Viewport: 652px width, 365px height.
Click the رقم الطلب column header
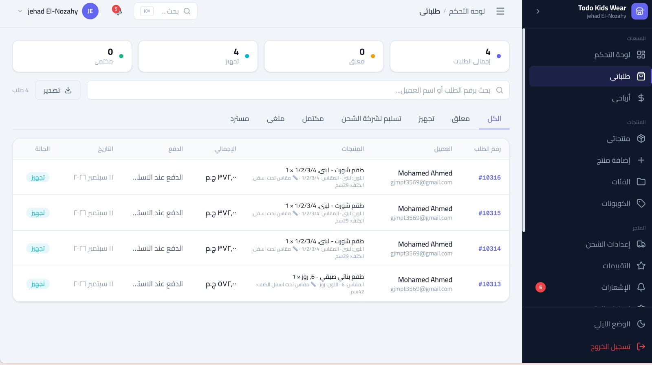(x=487, y=149)
